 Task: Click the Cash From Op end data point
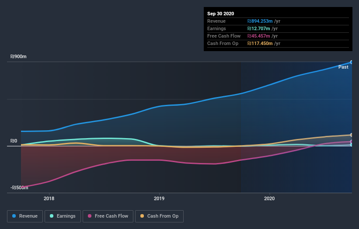tap(352, 135)
